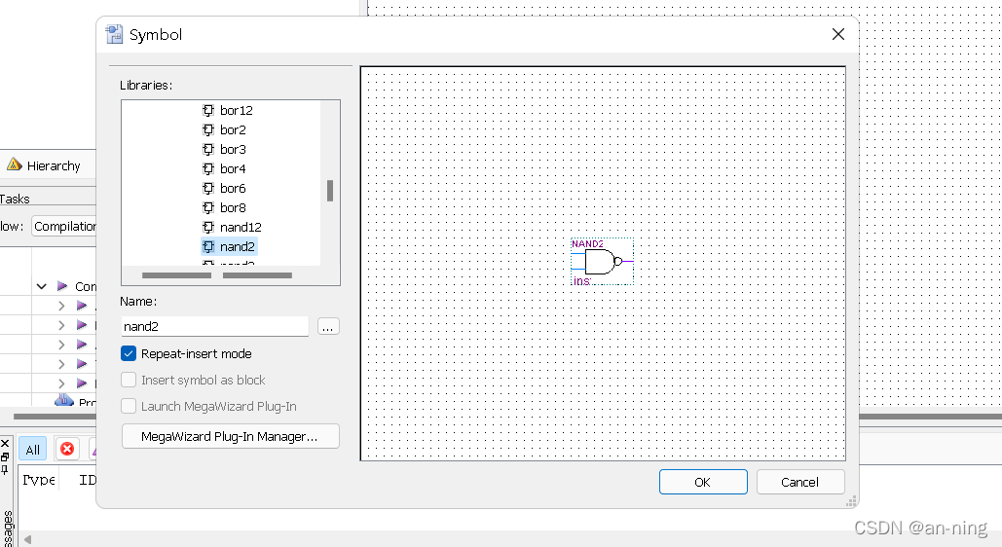Click the symbol Name input field

tap(214, 326)
